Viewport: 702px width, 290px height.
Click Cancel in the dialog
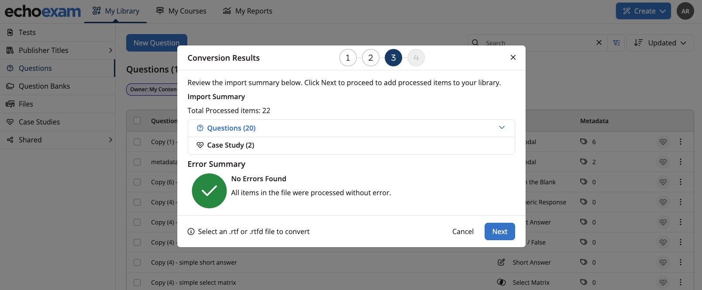pyautogui.click(x=463, y=231)
